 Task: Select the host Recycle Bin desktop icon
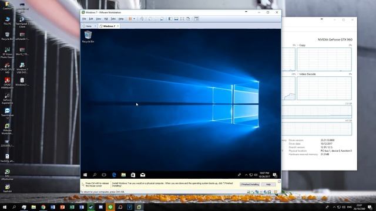tap(7, 36)
